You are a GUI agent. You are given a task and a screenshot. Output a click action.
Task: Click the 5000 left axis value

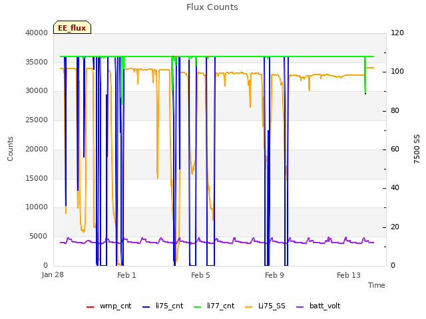click(39, 237)
